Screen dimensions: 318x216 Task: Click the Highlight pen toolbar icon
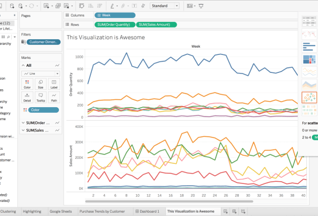(x=112, y=6)
